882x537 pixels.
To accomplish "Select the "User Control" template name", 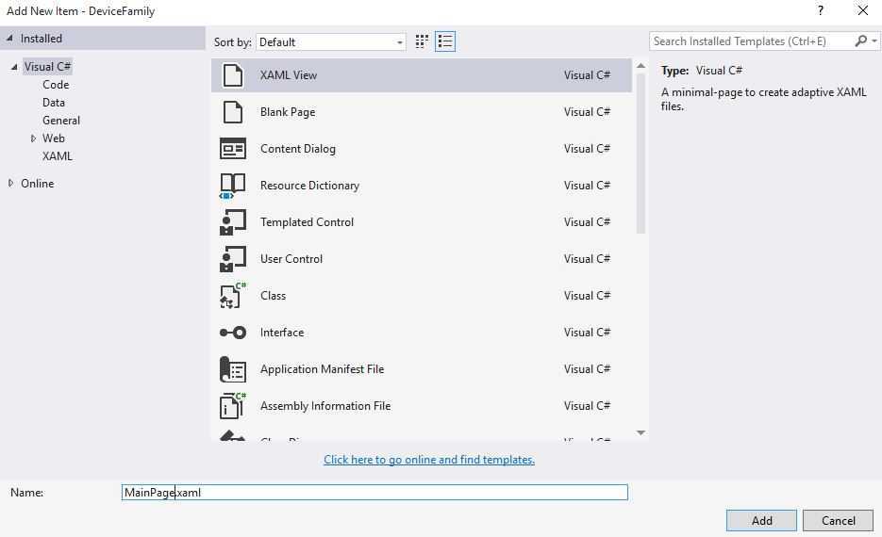I will pos(291,259).
